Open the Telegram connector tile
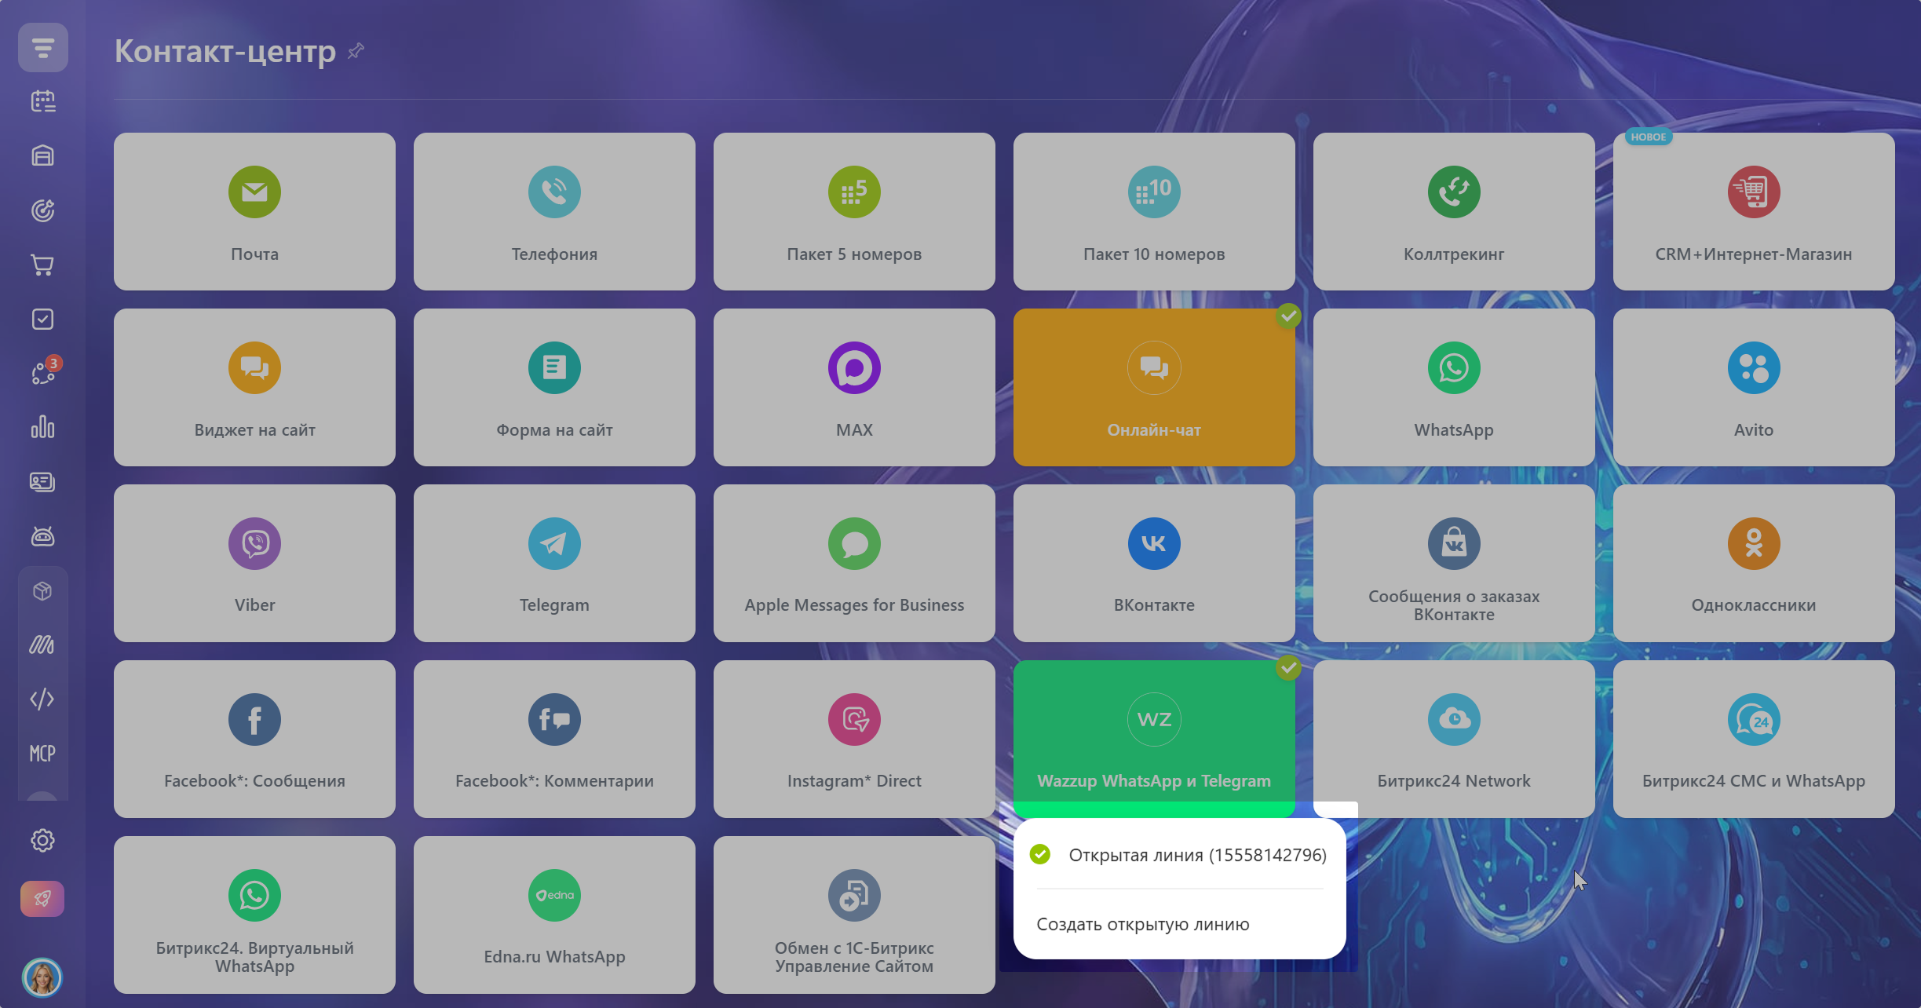 click(554, 563)
